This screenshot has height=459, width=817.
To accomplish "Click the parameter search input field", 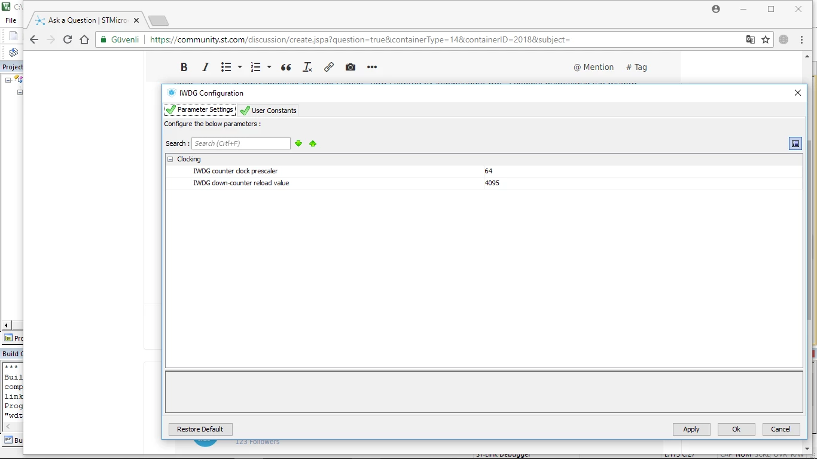I will click(x=241, y=143).
